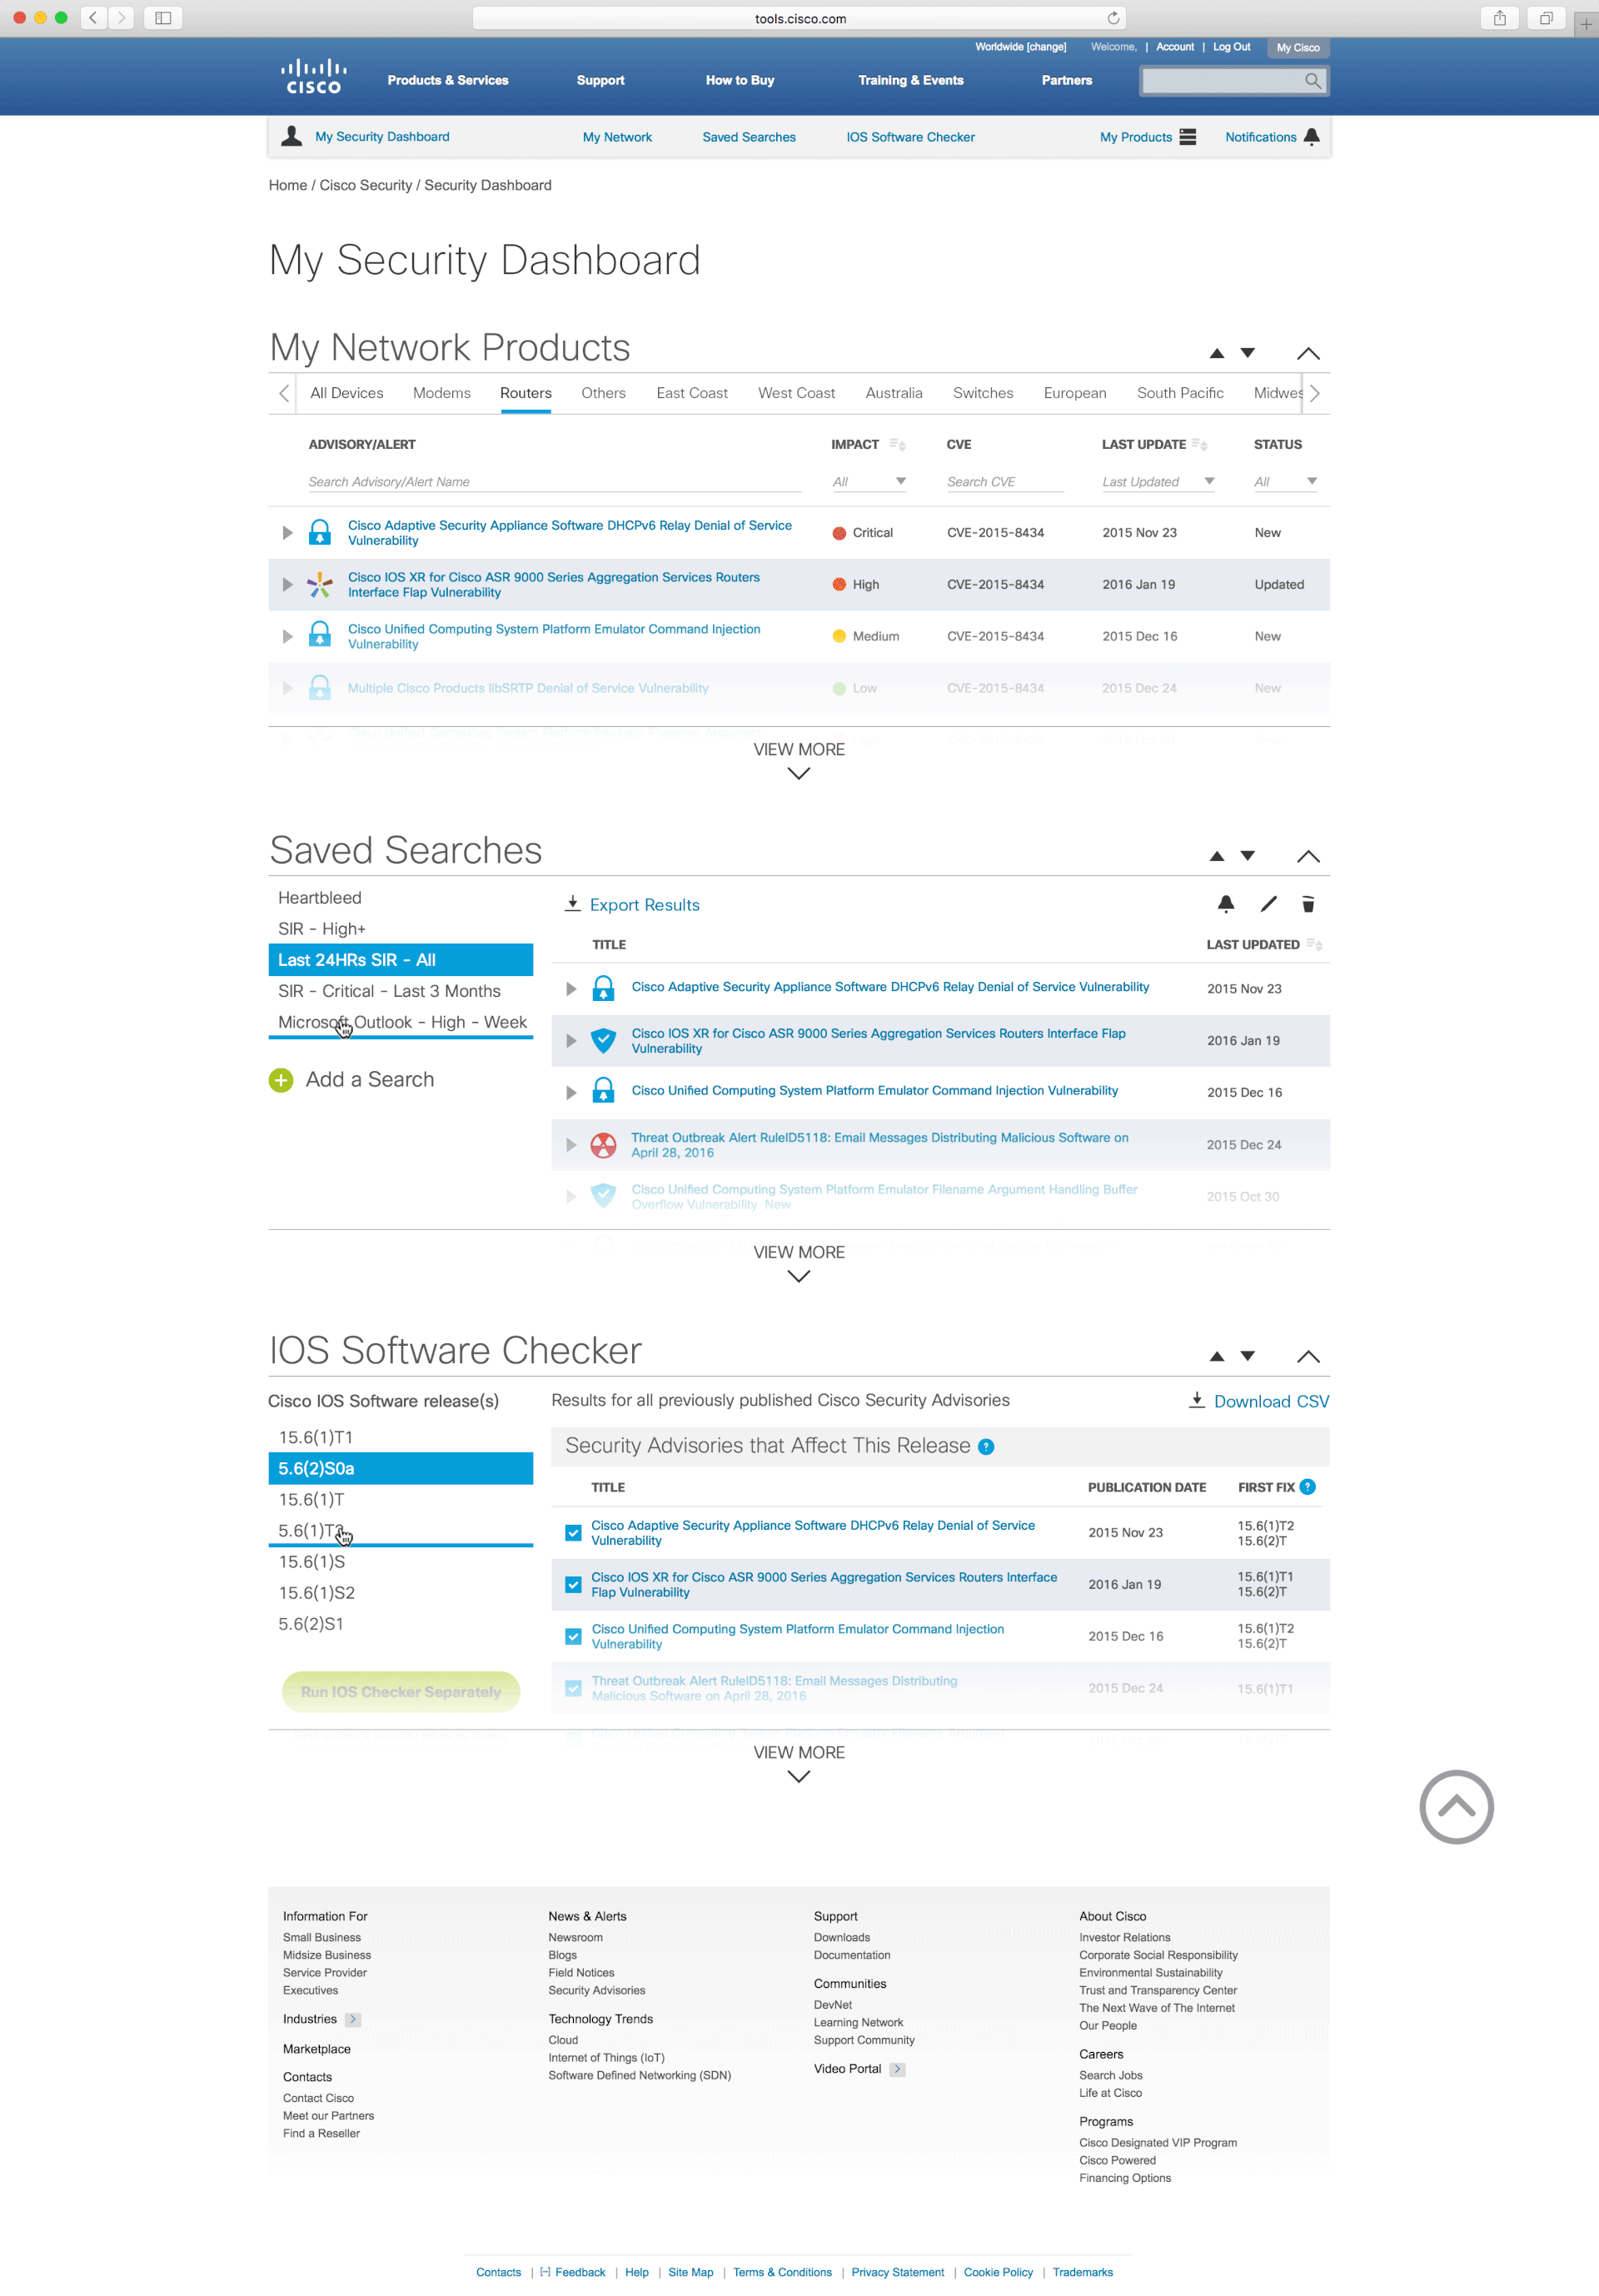
Task: Click the browser share icon
Action: (x=1500, y=18)
